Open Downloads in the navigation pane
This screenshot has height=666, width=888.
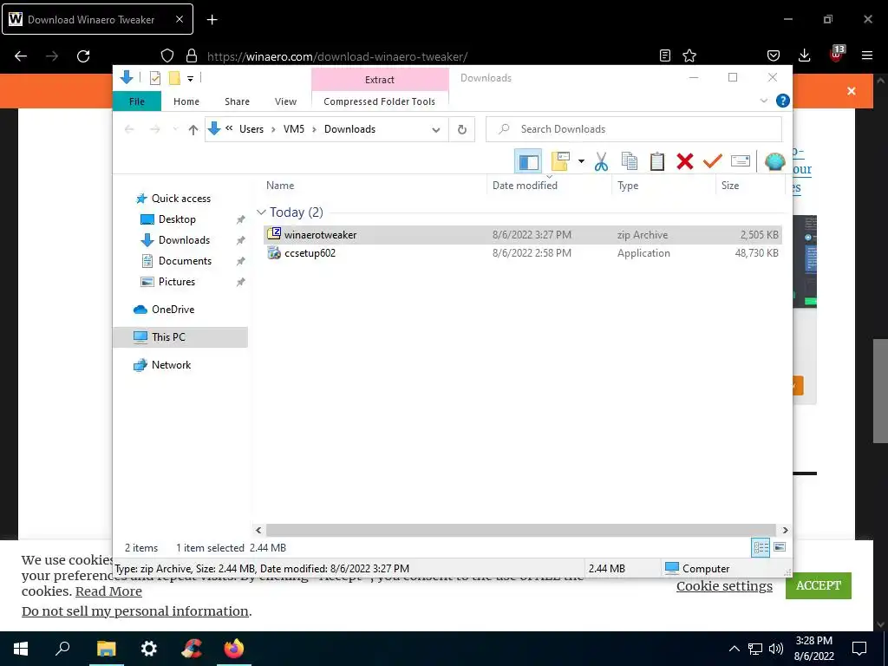tap(184, 240)
